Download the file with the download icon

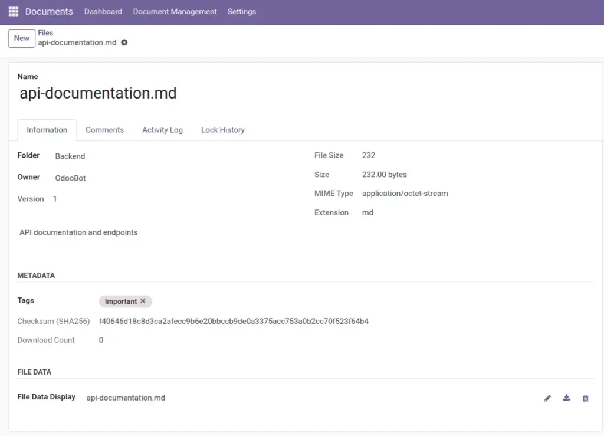[x=566, y=398]
